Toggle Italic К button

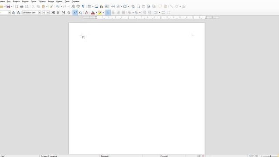58,13
